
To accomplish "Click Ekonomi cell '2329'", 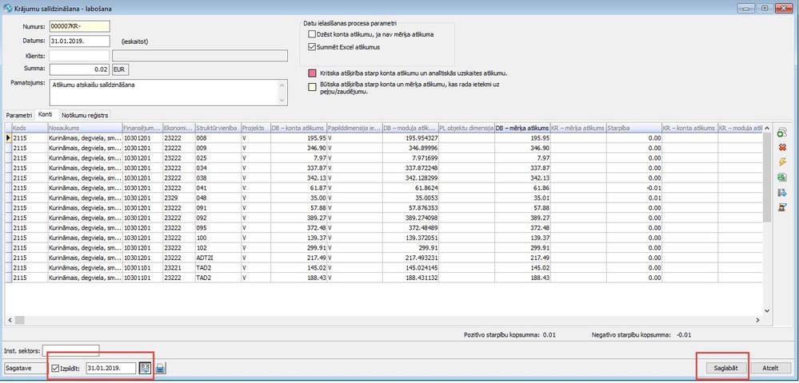I will [179, 198].
